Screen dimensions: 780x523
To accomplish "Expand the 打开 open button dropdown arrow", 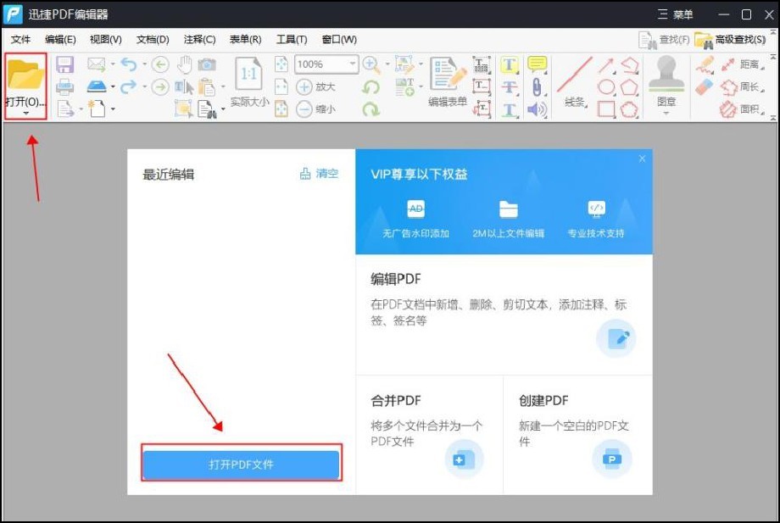I will click(25, 113).
